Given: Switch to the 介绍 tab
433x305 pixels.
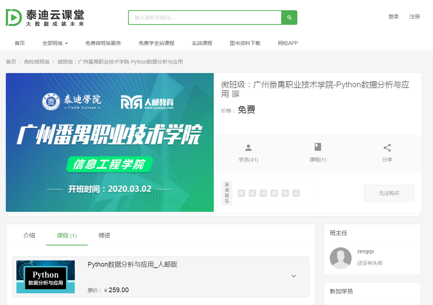Looking at the screenshot, I should tap(29, 235).
